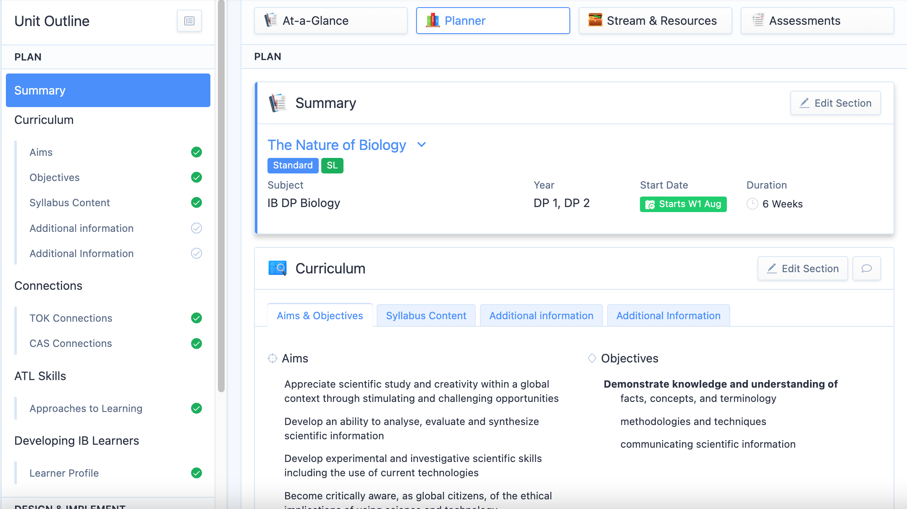Viewport: 907px width, 509px height.
Task: Click the Starts W1 Aug button
Action: coord(683,204)
